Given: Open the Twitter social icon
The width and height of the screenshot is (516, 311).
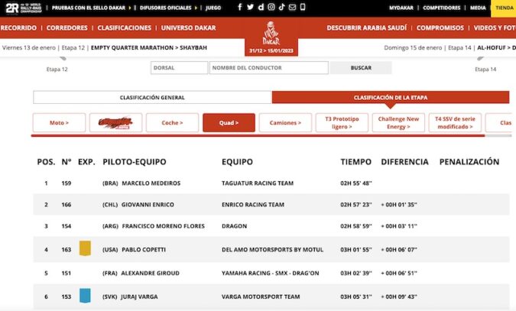Looking at the screenshot, I should point(250,7).
